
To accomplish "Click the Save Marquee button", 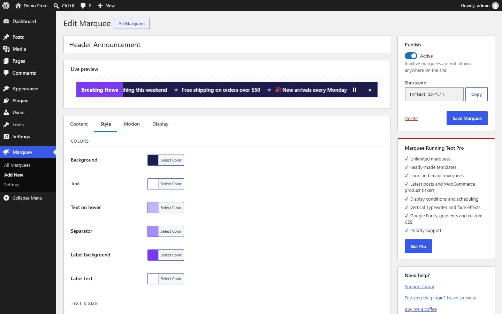I will click(x=467, y=118).
